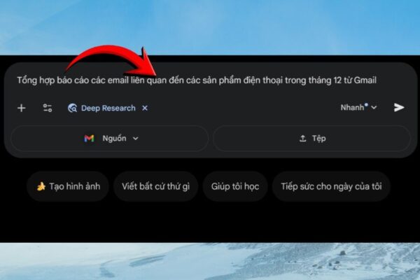420x280 pixels.
Task: Open the Nguồn source picker
Action: [110, 139]
